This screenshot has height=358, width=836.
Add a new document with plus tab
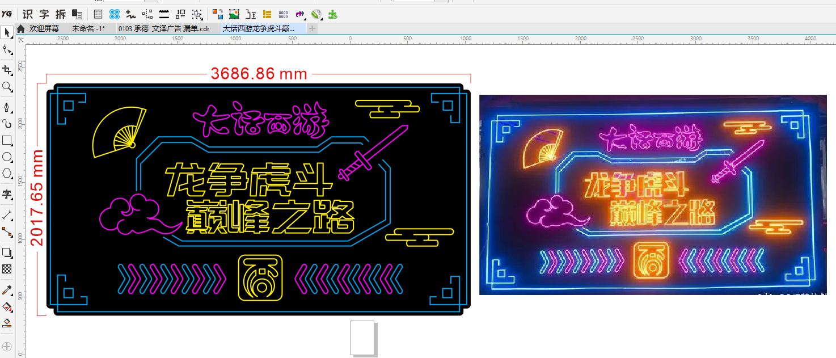pyautogui.click(x=312, y=28)
